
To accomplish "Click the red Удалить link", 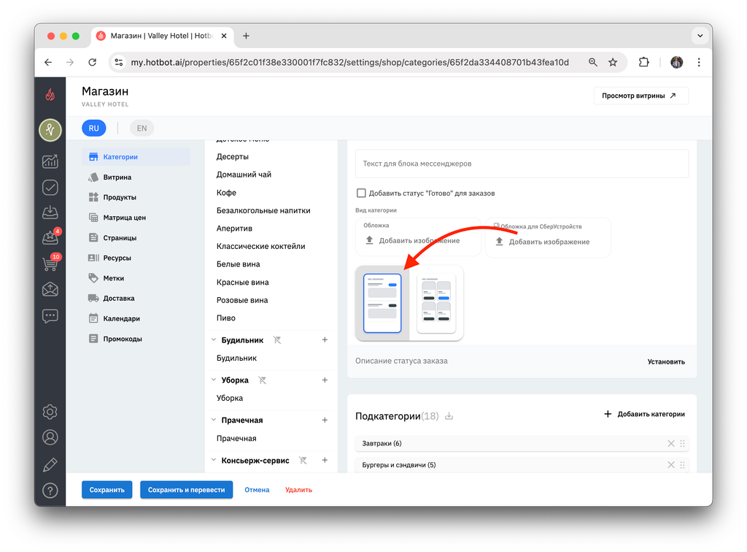I will (x=298, y=489).
